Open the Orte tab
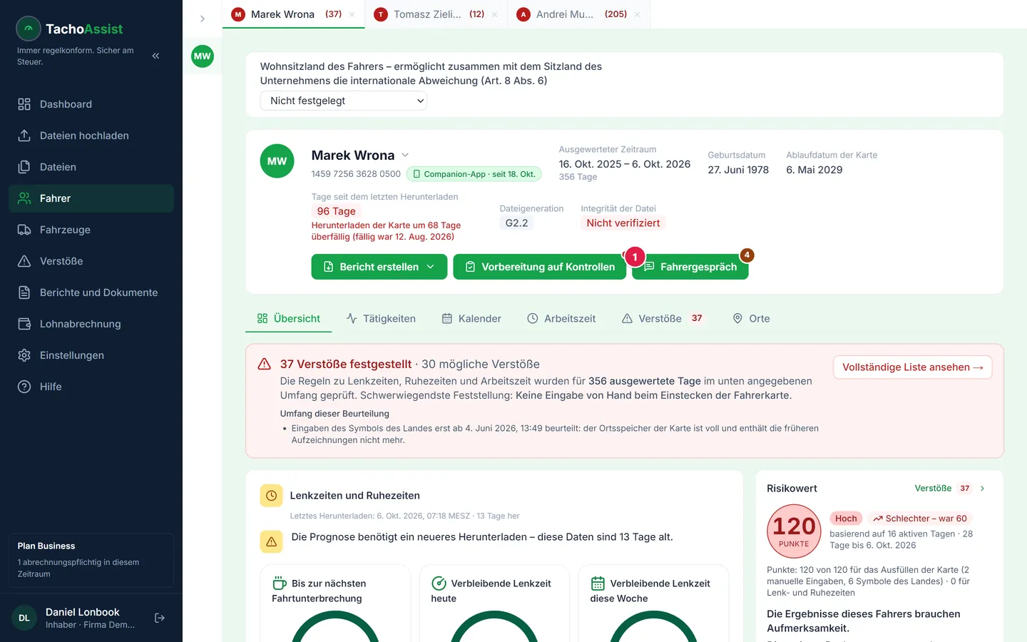The image size is (1027, 642). click(751, 319)
